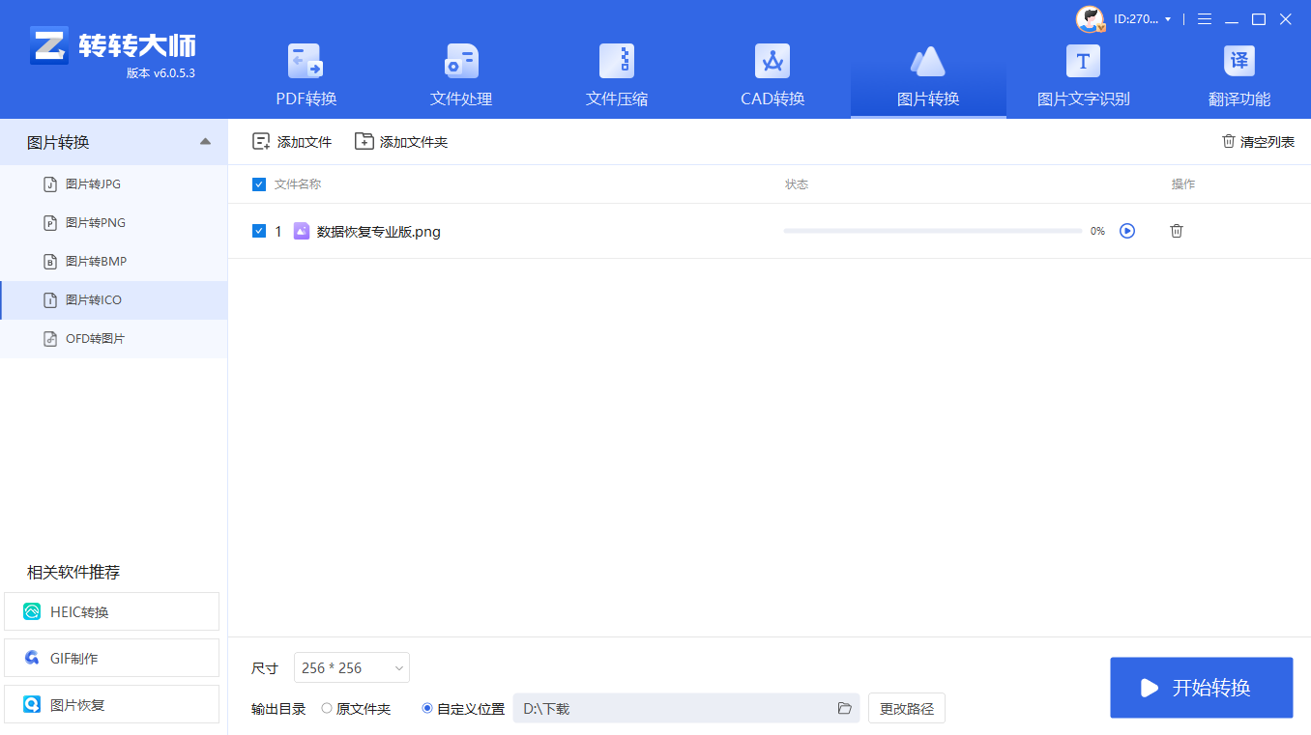The image size is (1311, 735).
Task: Click the 0% progress percentage text
Action: tap(1097, 232)
